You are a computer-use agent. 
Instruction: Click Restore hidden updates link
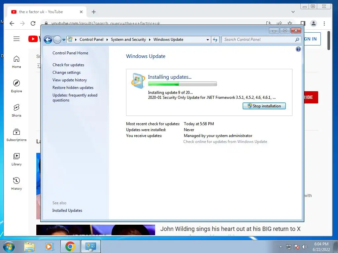tap(73, 88)
